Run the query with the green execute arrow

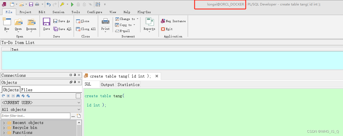pos(72,4)
